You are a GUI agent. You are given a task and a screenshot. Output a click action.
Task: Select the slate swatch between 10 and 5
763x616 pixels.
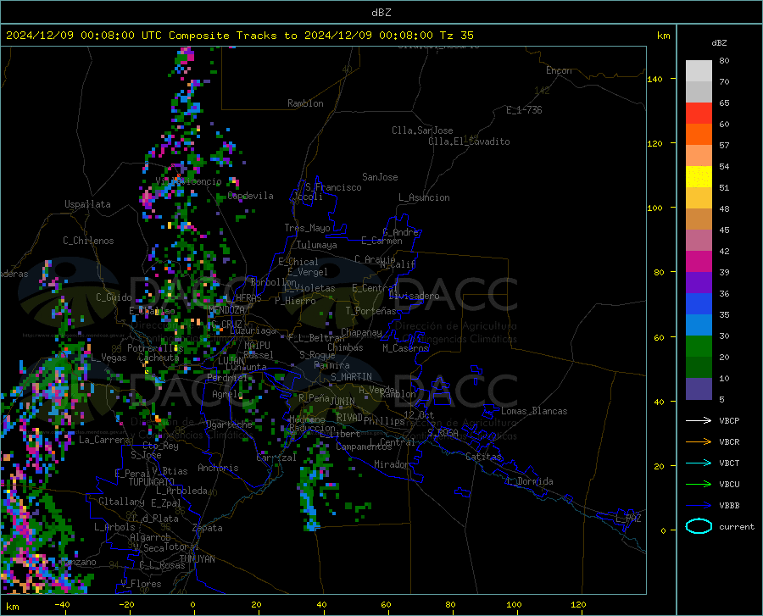(699, 389)
